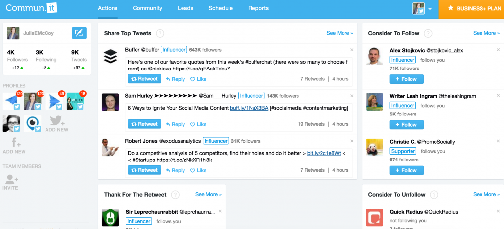Select the woman profile with 120 badge
504x229 pixels.
[x=32, y=102]
